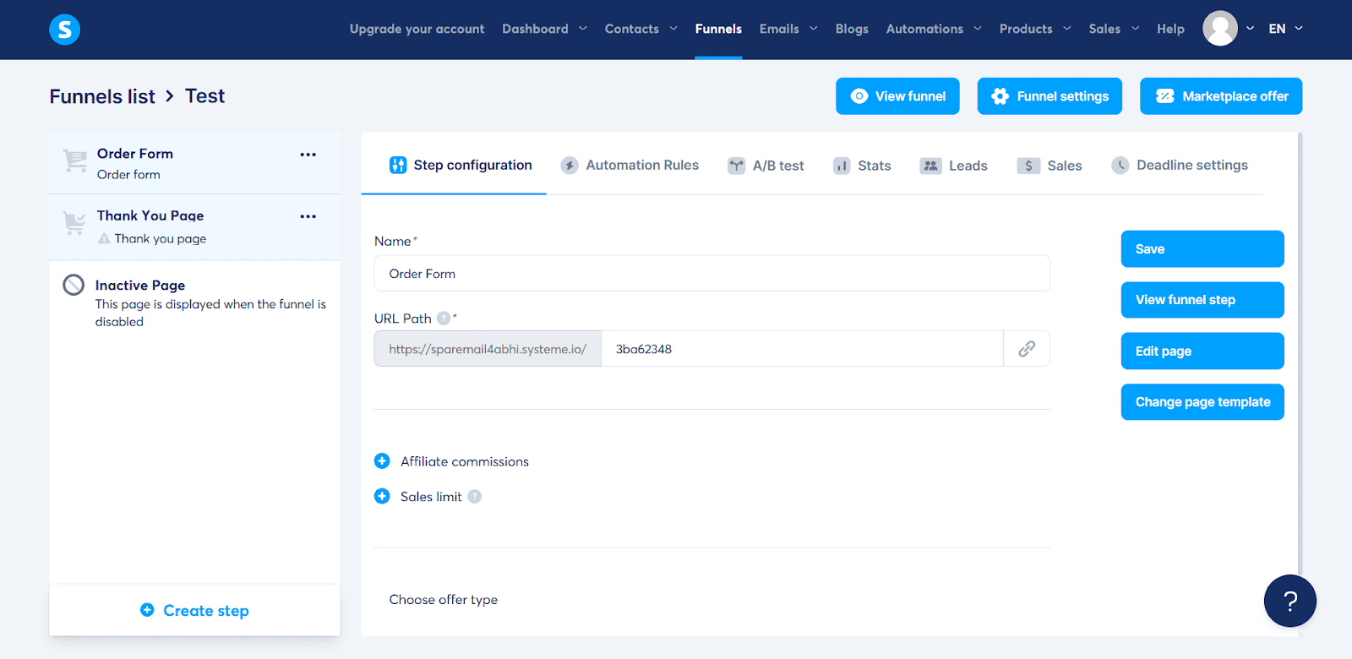
Task: Click the copy URL link icon
Action: point(1027,349)
